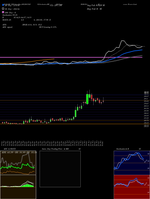Click the 'BUY Growing @ 11%' signal text
The image size is (150, 199).
click(48, 27)
